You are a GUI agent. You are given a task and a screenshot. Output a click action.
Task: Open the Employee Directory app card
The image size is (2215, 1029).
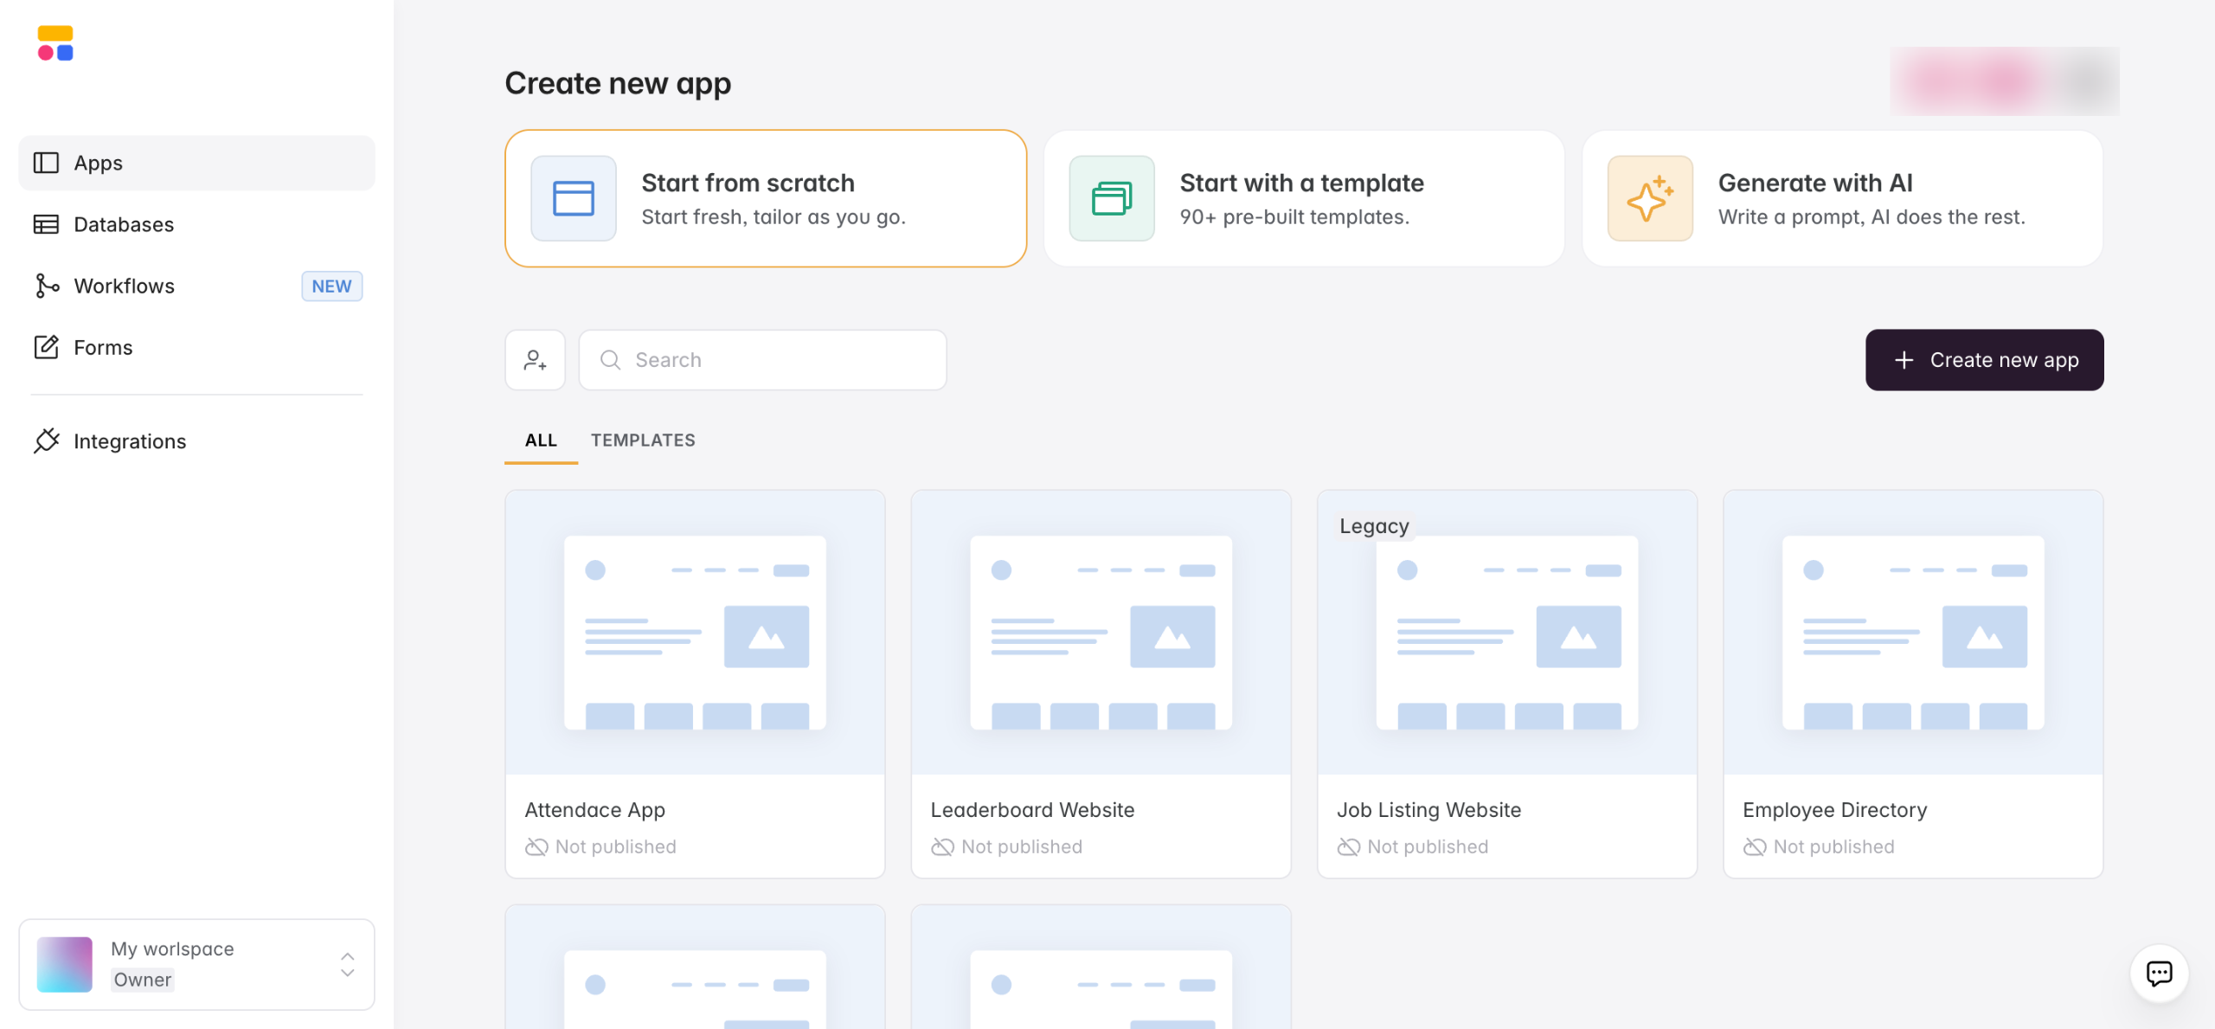pyautogui.click(x=1912, y=684)
